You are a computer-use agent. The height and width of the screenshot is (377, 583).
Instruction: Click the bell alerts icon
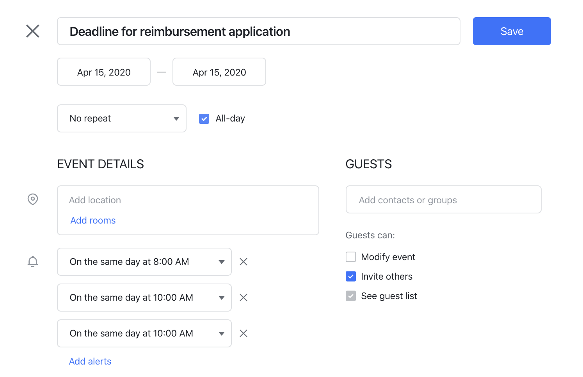[33, 261]
